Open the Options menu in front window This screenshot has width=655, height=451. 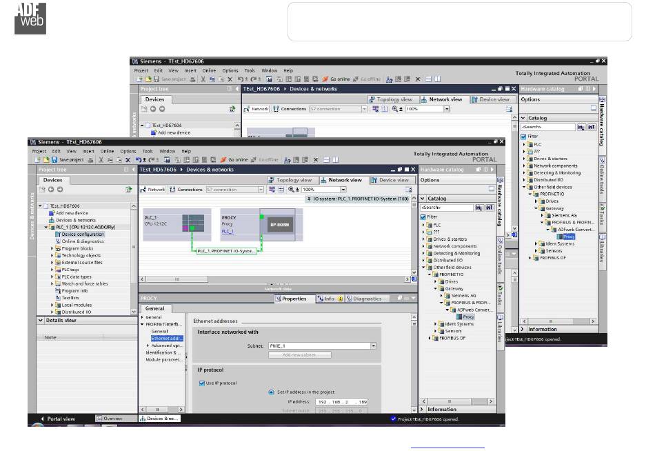tap(128, 151)
